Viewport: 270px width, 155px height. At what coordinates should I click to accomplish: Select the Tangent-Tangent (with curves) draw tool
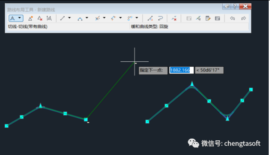click(x=13, y=18)
